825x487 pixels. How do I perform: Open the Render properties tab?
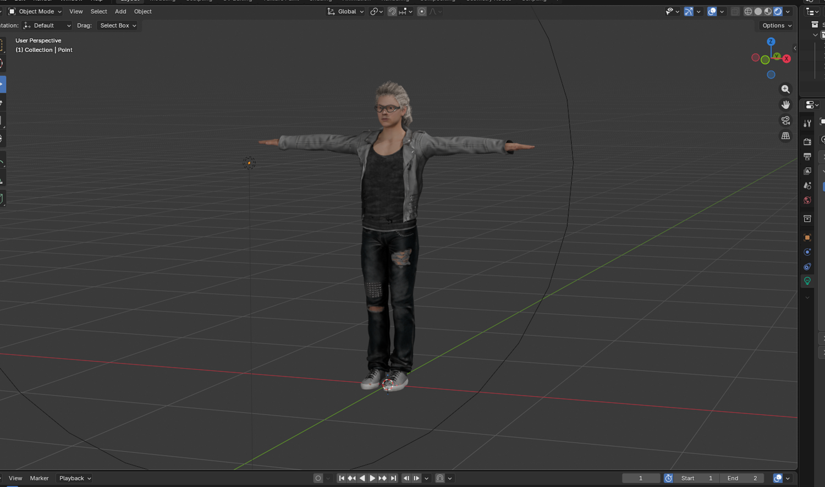pyautogui.click(x=807, y=142)
